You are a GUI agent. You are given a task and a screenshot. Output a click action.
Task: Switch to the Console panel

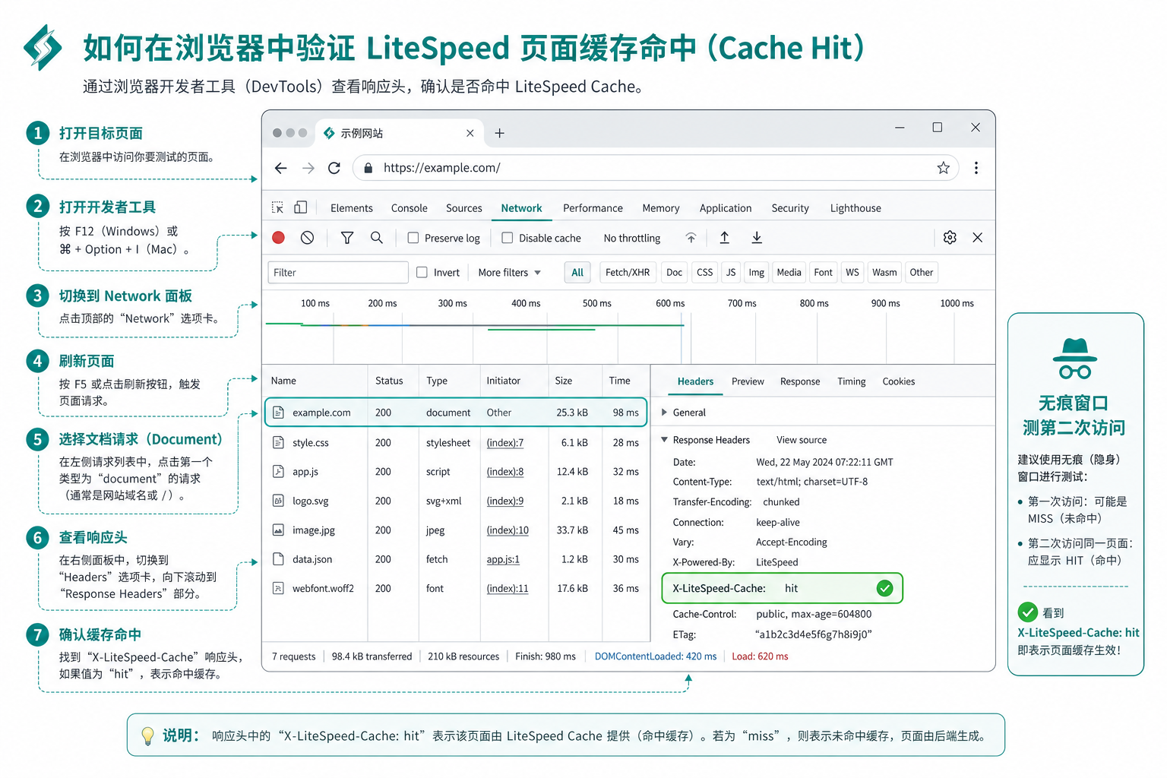pos(410,208)
